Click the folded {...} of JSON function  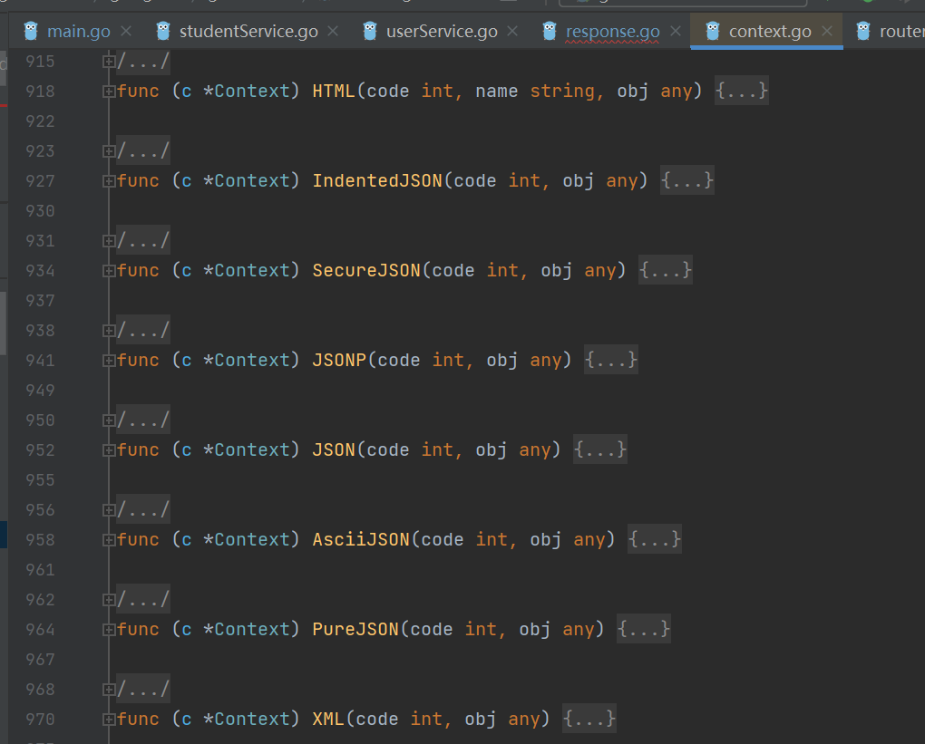click(600, 450)
